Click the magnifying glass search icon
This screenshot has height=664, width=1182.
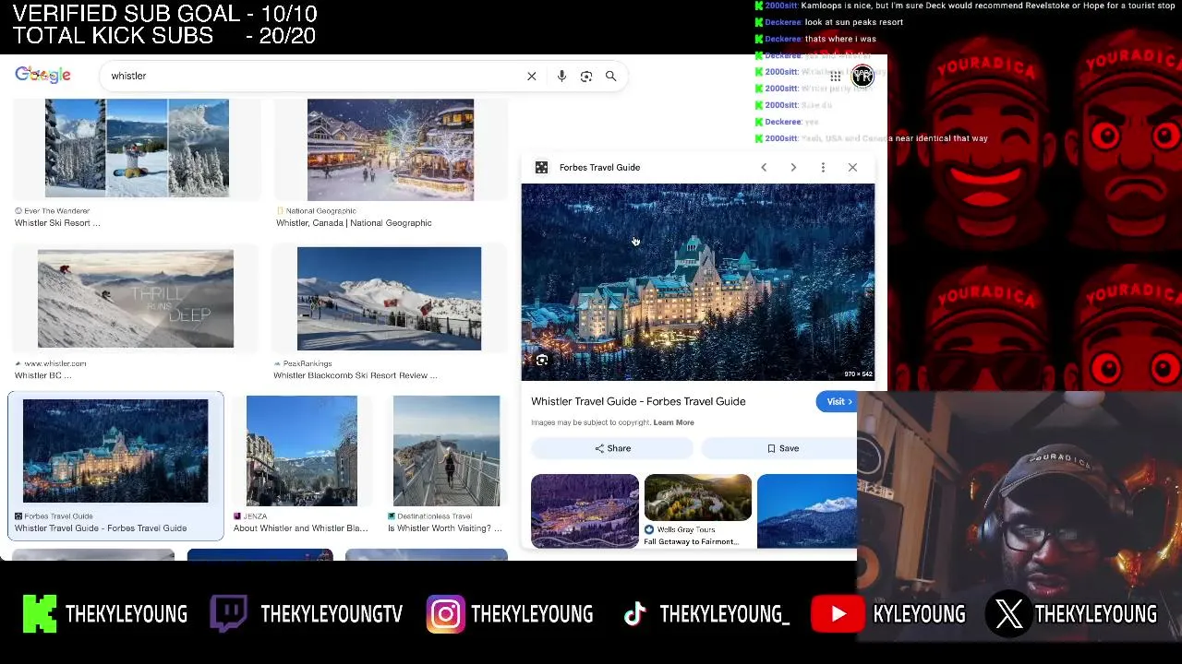coord(610,77)
